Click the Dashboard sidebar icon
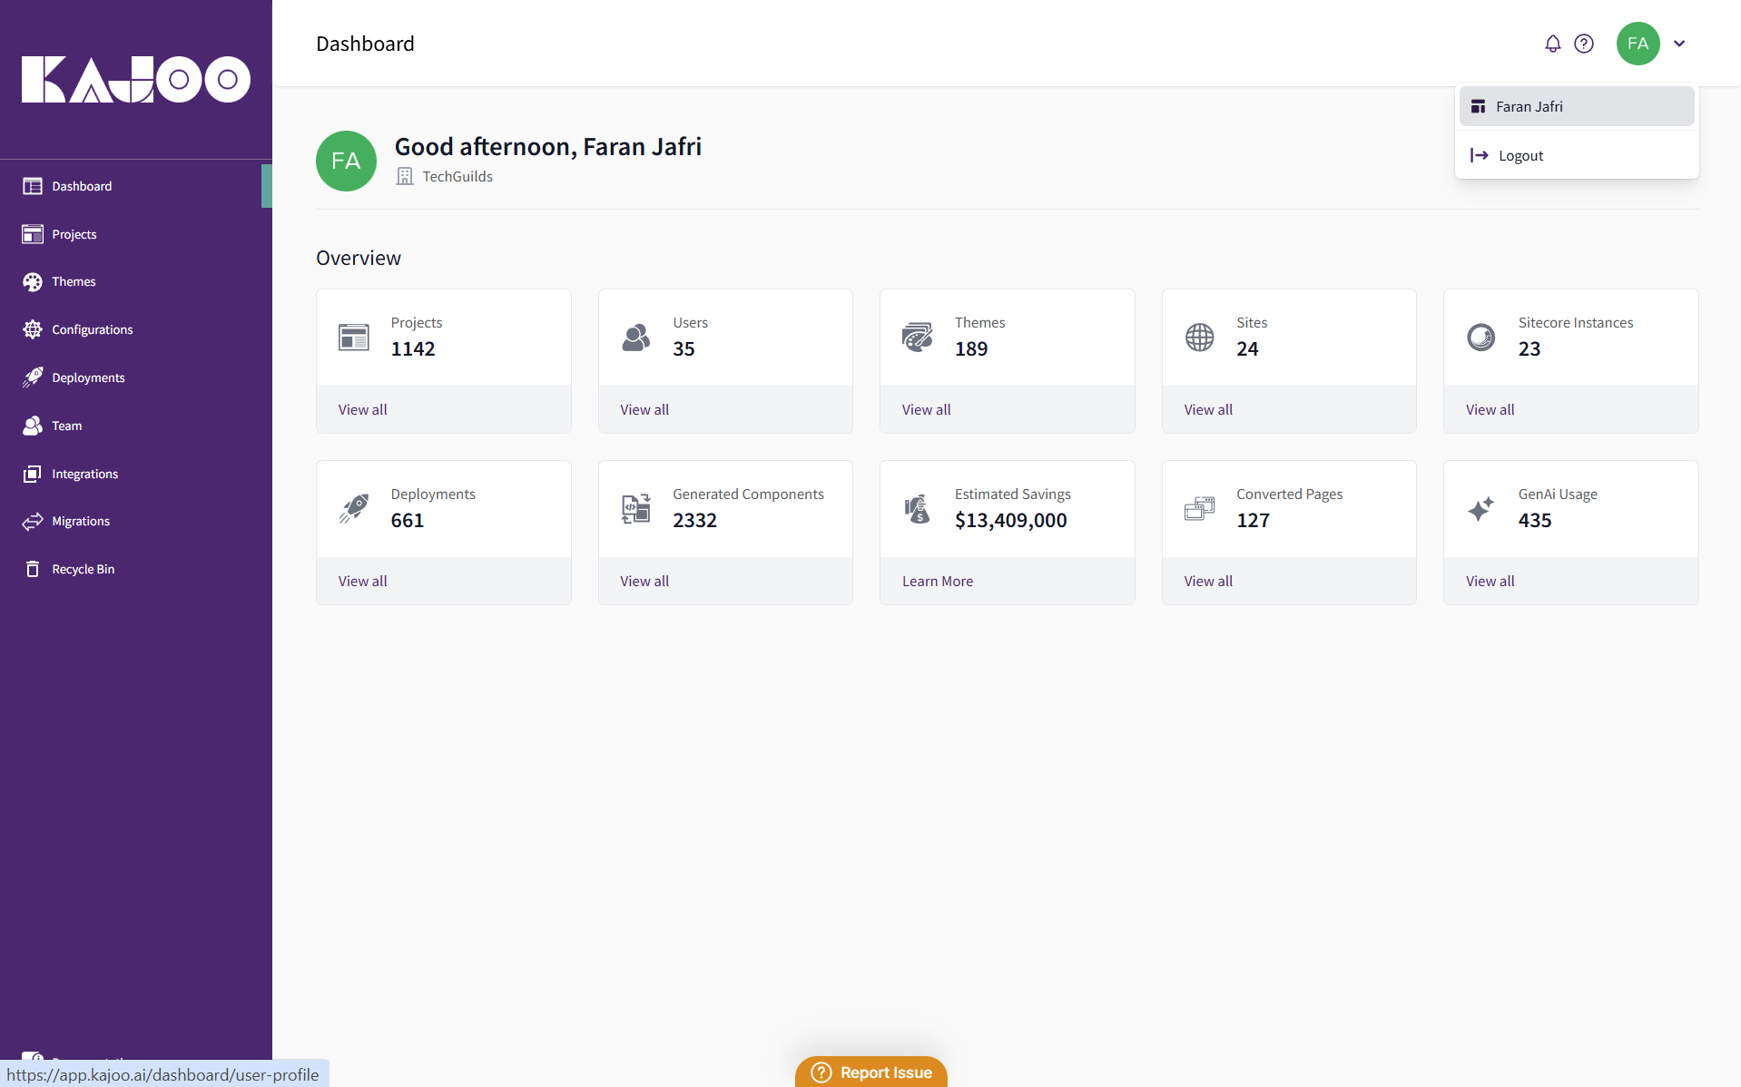The width and height of the screenshot is (1741, 1087). pos(33,186)
